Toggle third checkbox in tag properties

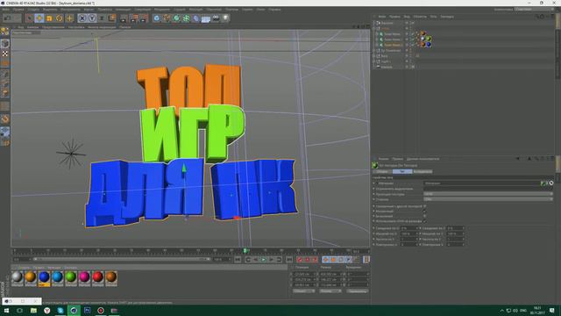(424, 217)
